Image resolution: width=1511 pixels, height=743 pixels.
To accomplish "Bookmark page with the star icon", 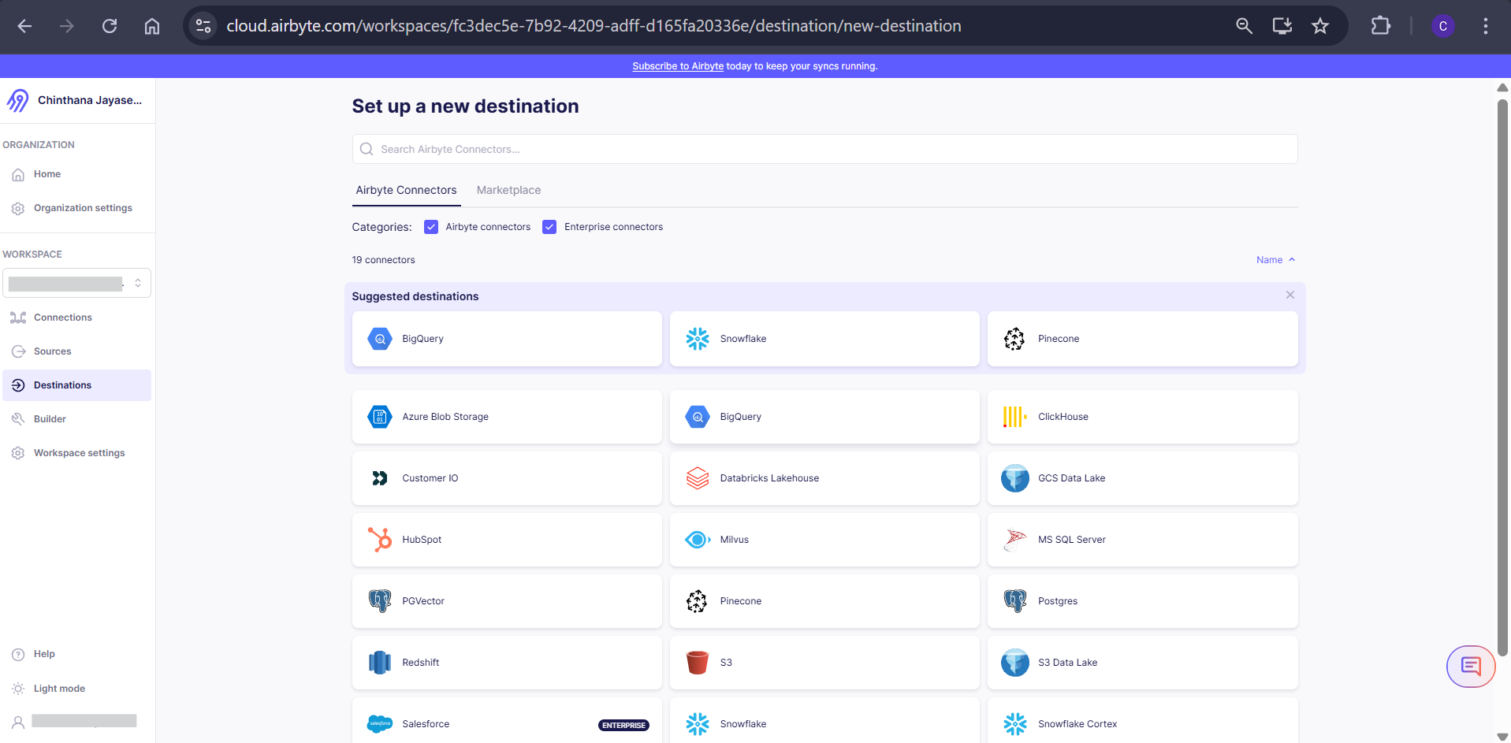I will [1320, 26].
